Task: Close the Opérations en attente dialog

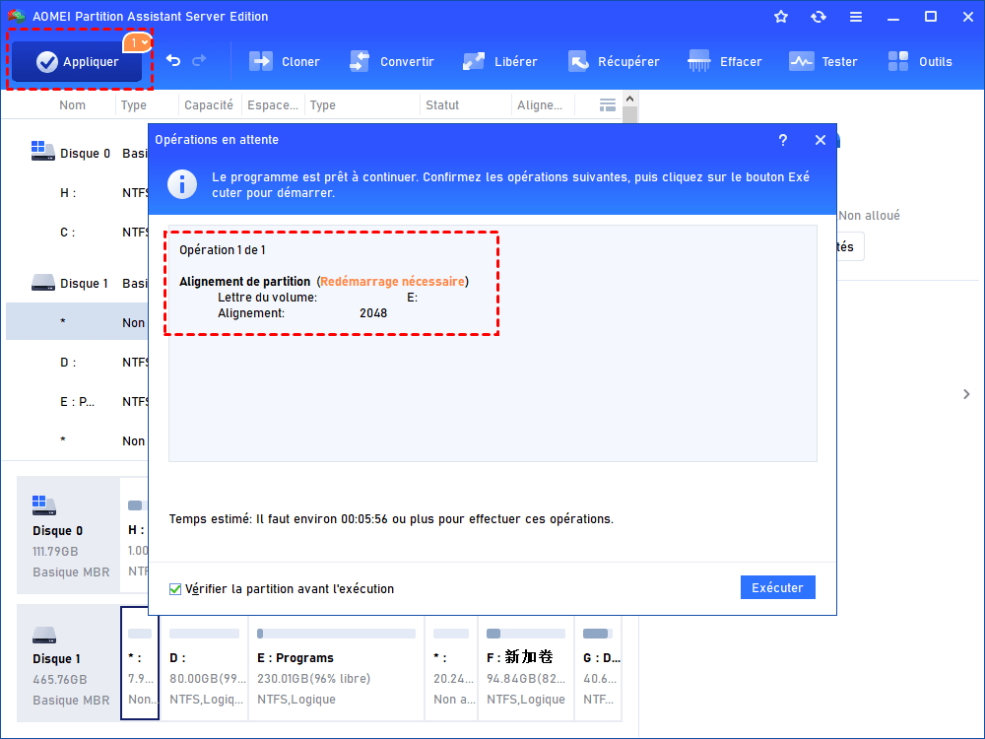Action: (x=820, y=140)
